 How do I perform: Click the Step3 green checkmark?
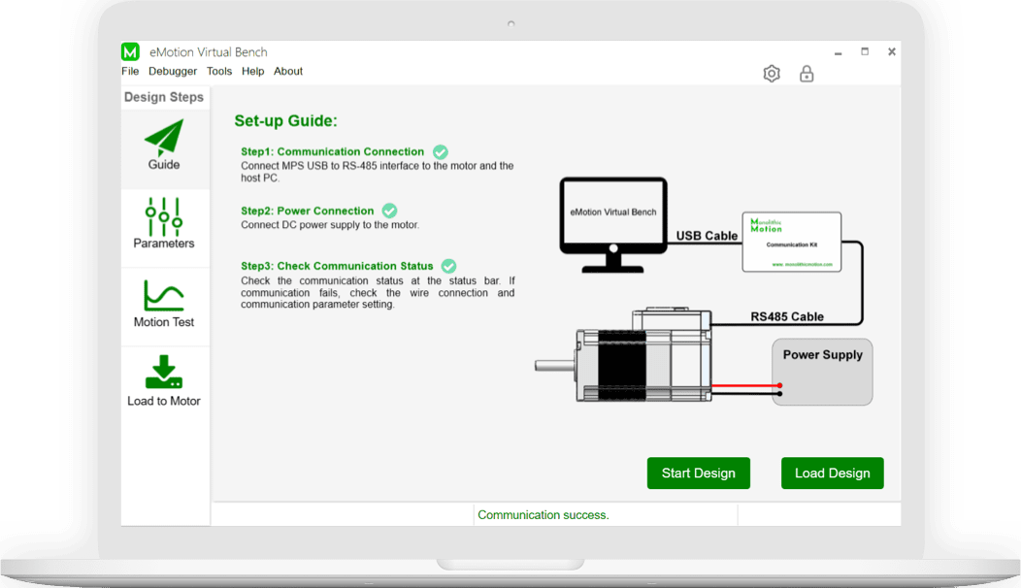click(448, 266)
